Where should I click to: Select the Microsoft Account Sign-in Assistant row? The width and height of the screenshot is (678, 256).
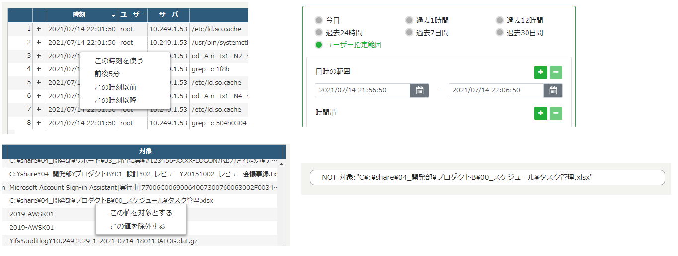click(x=142, y=188)
